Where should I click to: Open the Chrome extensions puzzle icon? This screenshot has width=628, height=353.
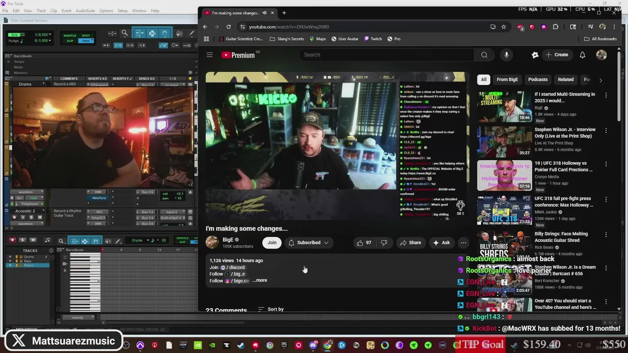pos(555,26)
